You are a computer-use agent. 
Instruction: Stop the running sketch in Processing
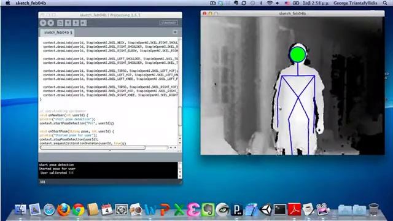coord(50,23)
